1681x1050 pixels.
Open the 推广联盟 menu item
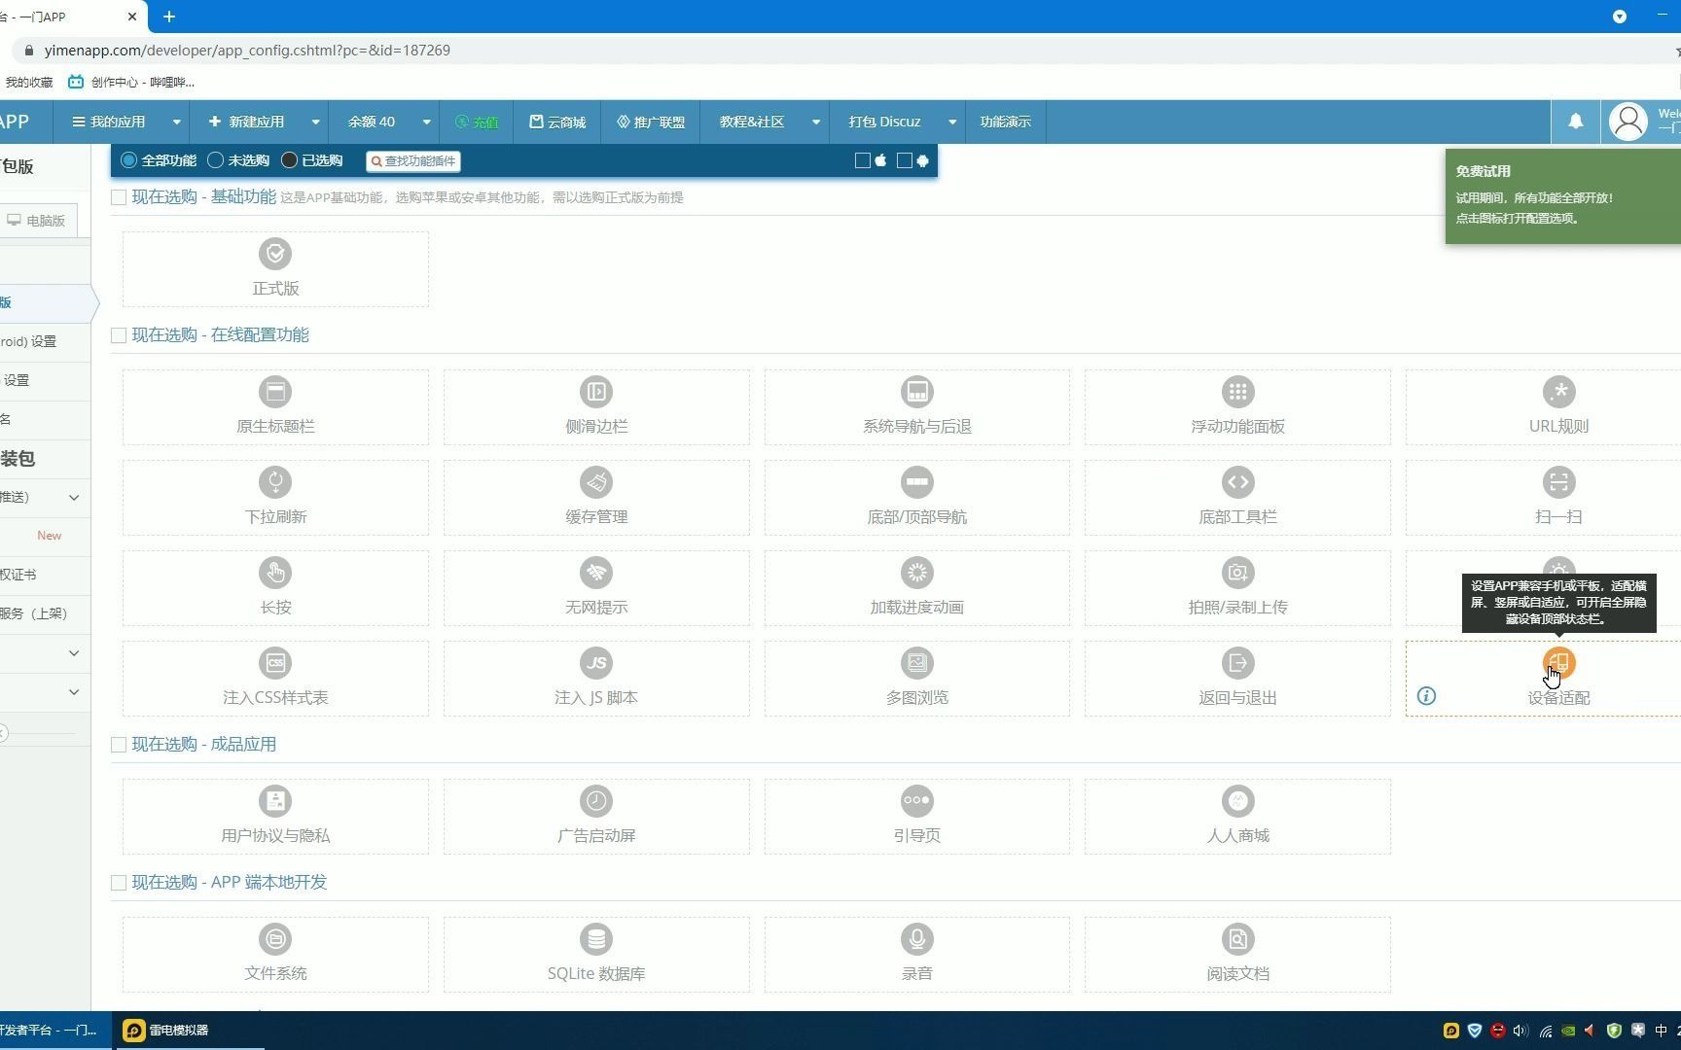(651, 122)
